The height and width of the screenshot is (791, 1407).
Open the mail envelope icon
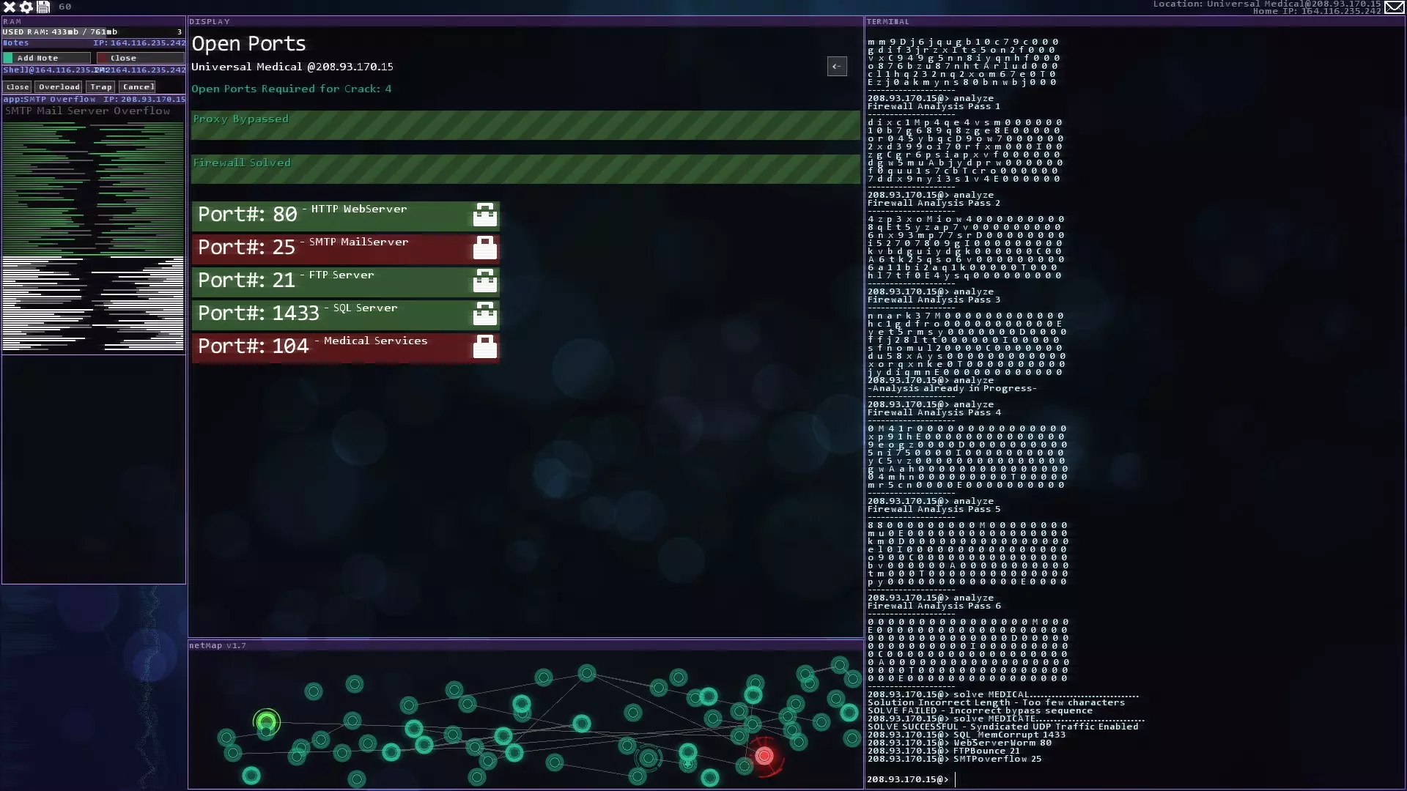(x=1395, y=7)
